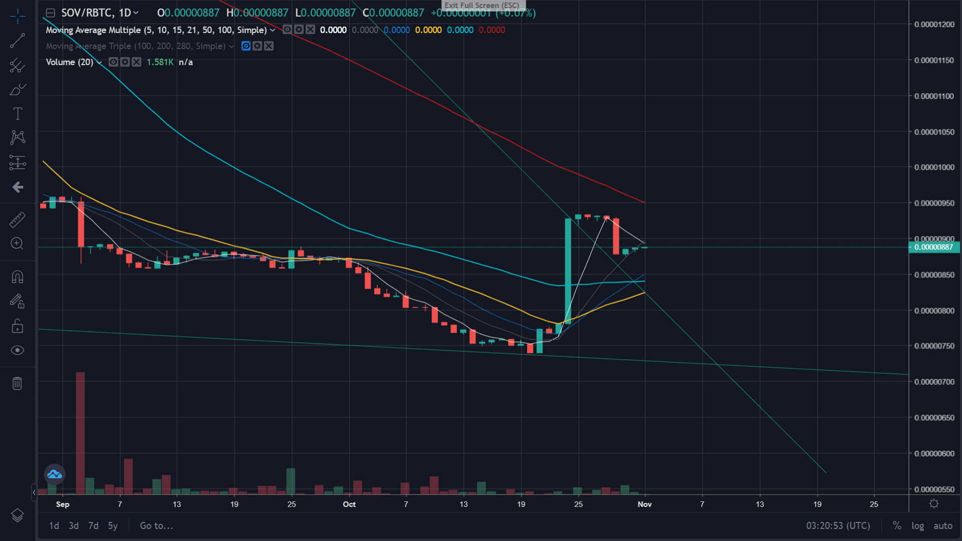Click the Go to... date button
Viewport: 962px width, 541px height.
tap(156, 525)
